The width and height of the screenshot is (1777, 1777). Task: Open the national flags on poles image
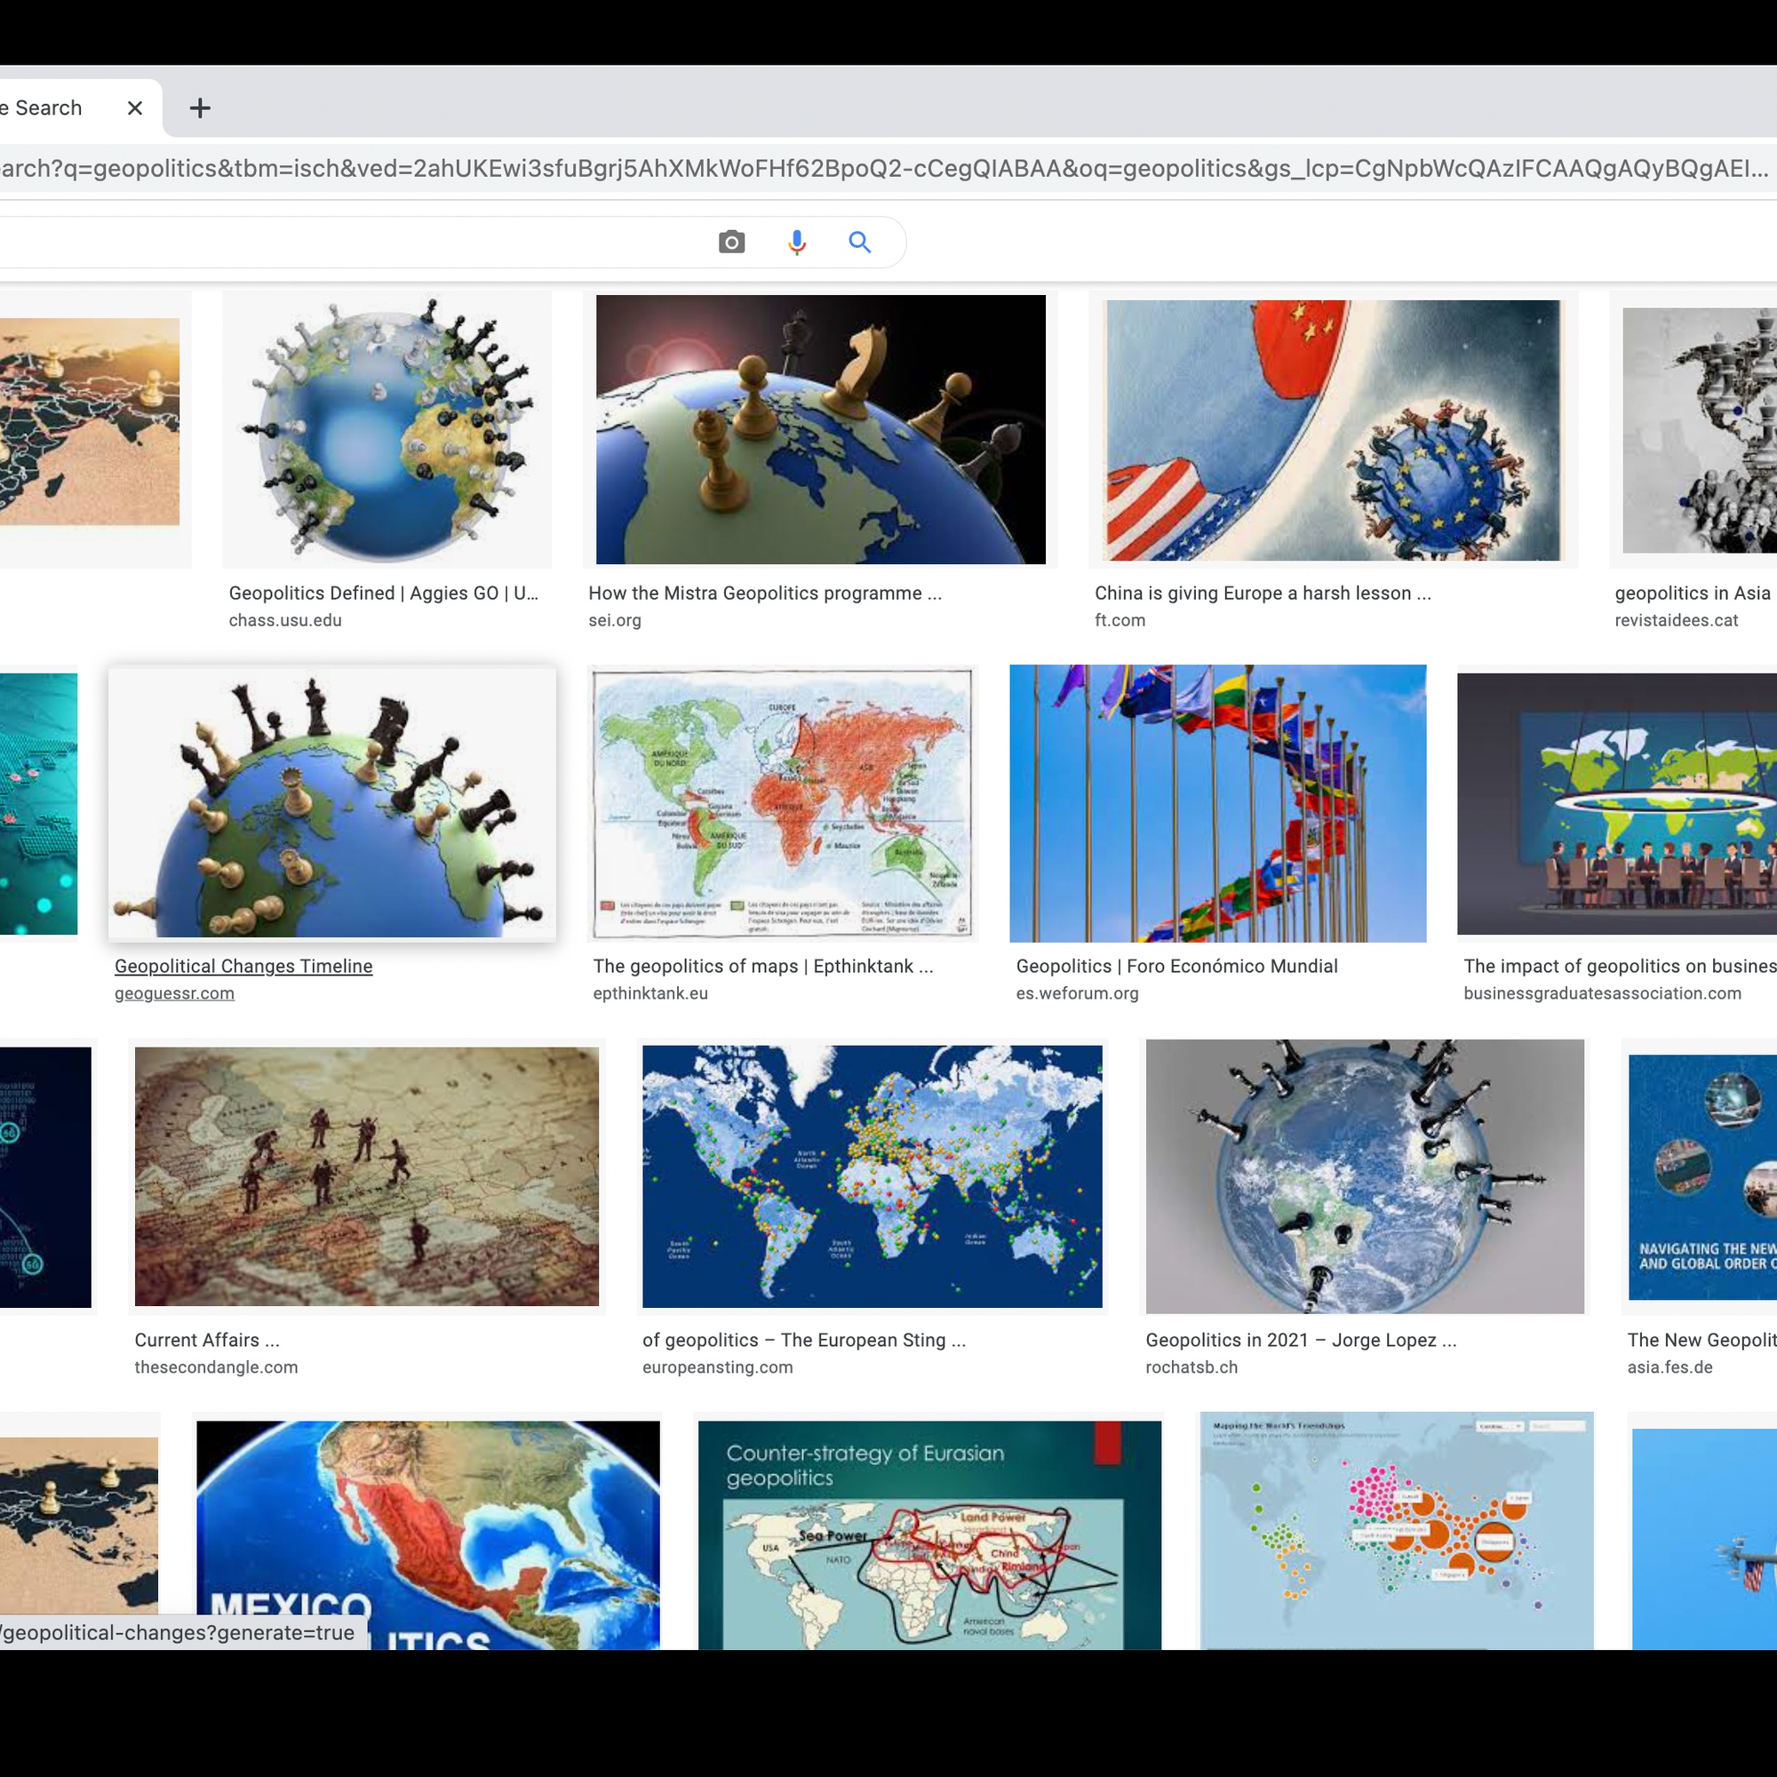1218,803
